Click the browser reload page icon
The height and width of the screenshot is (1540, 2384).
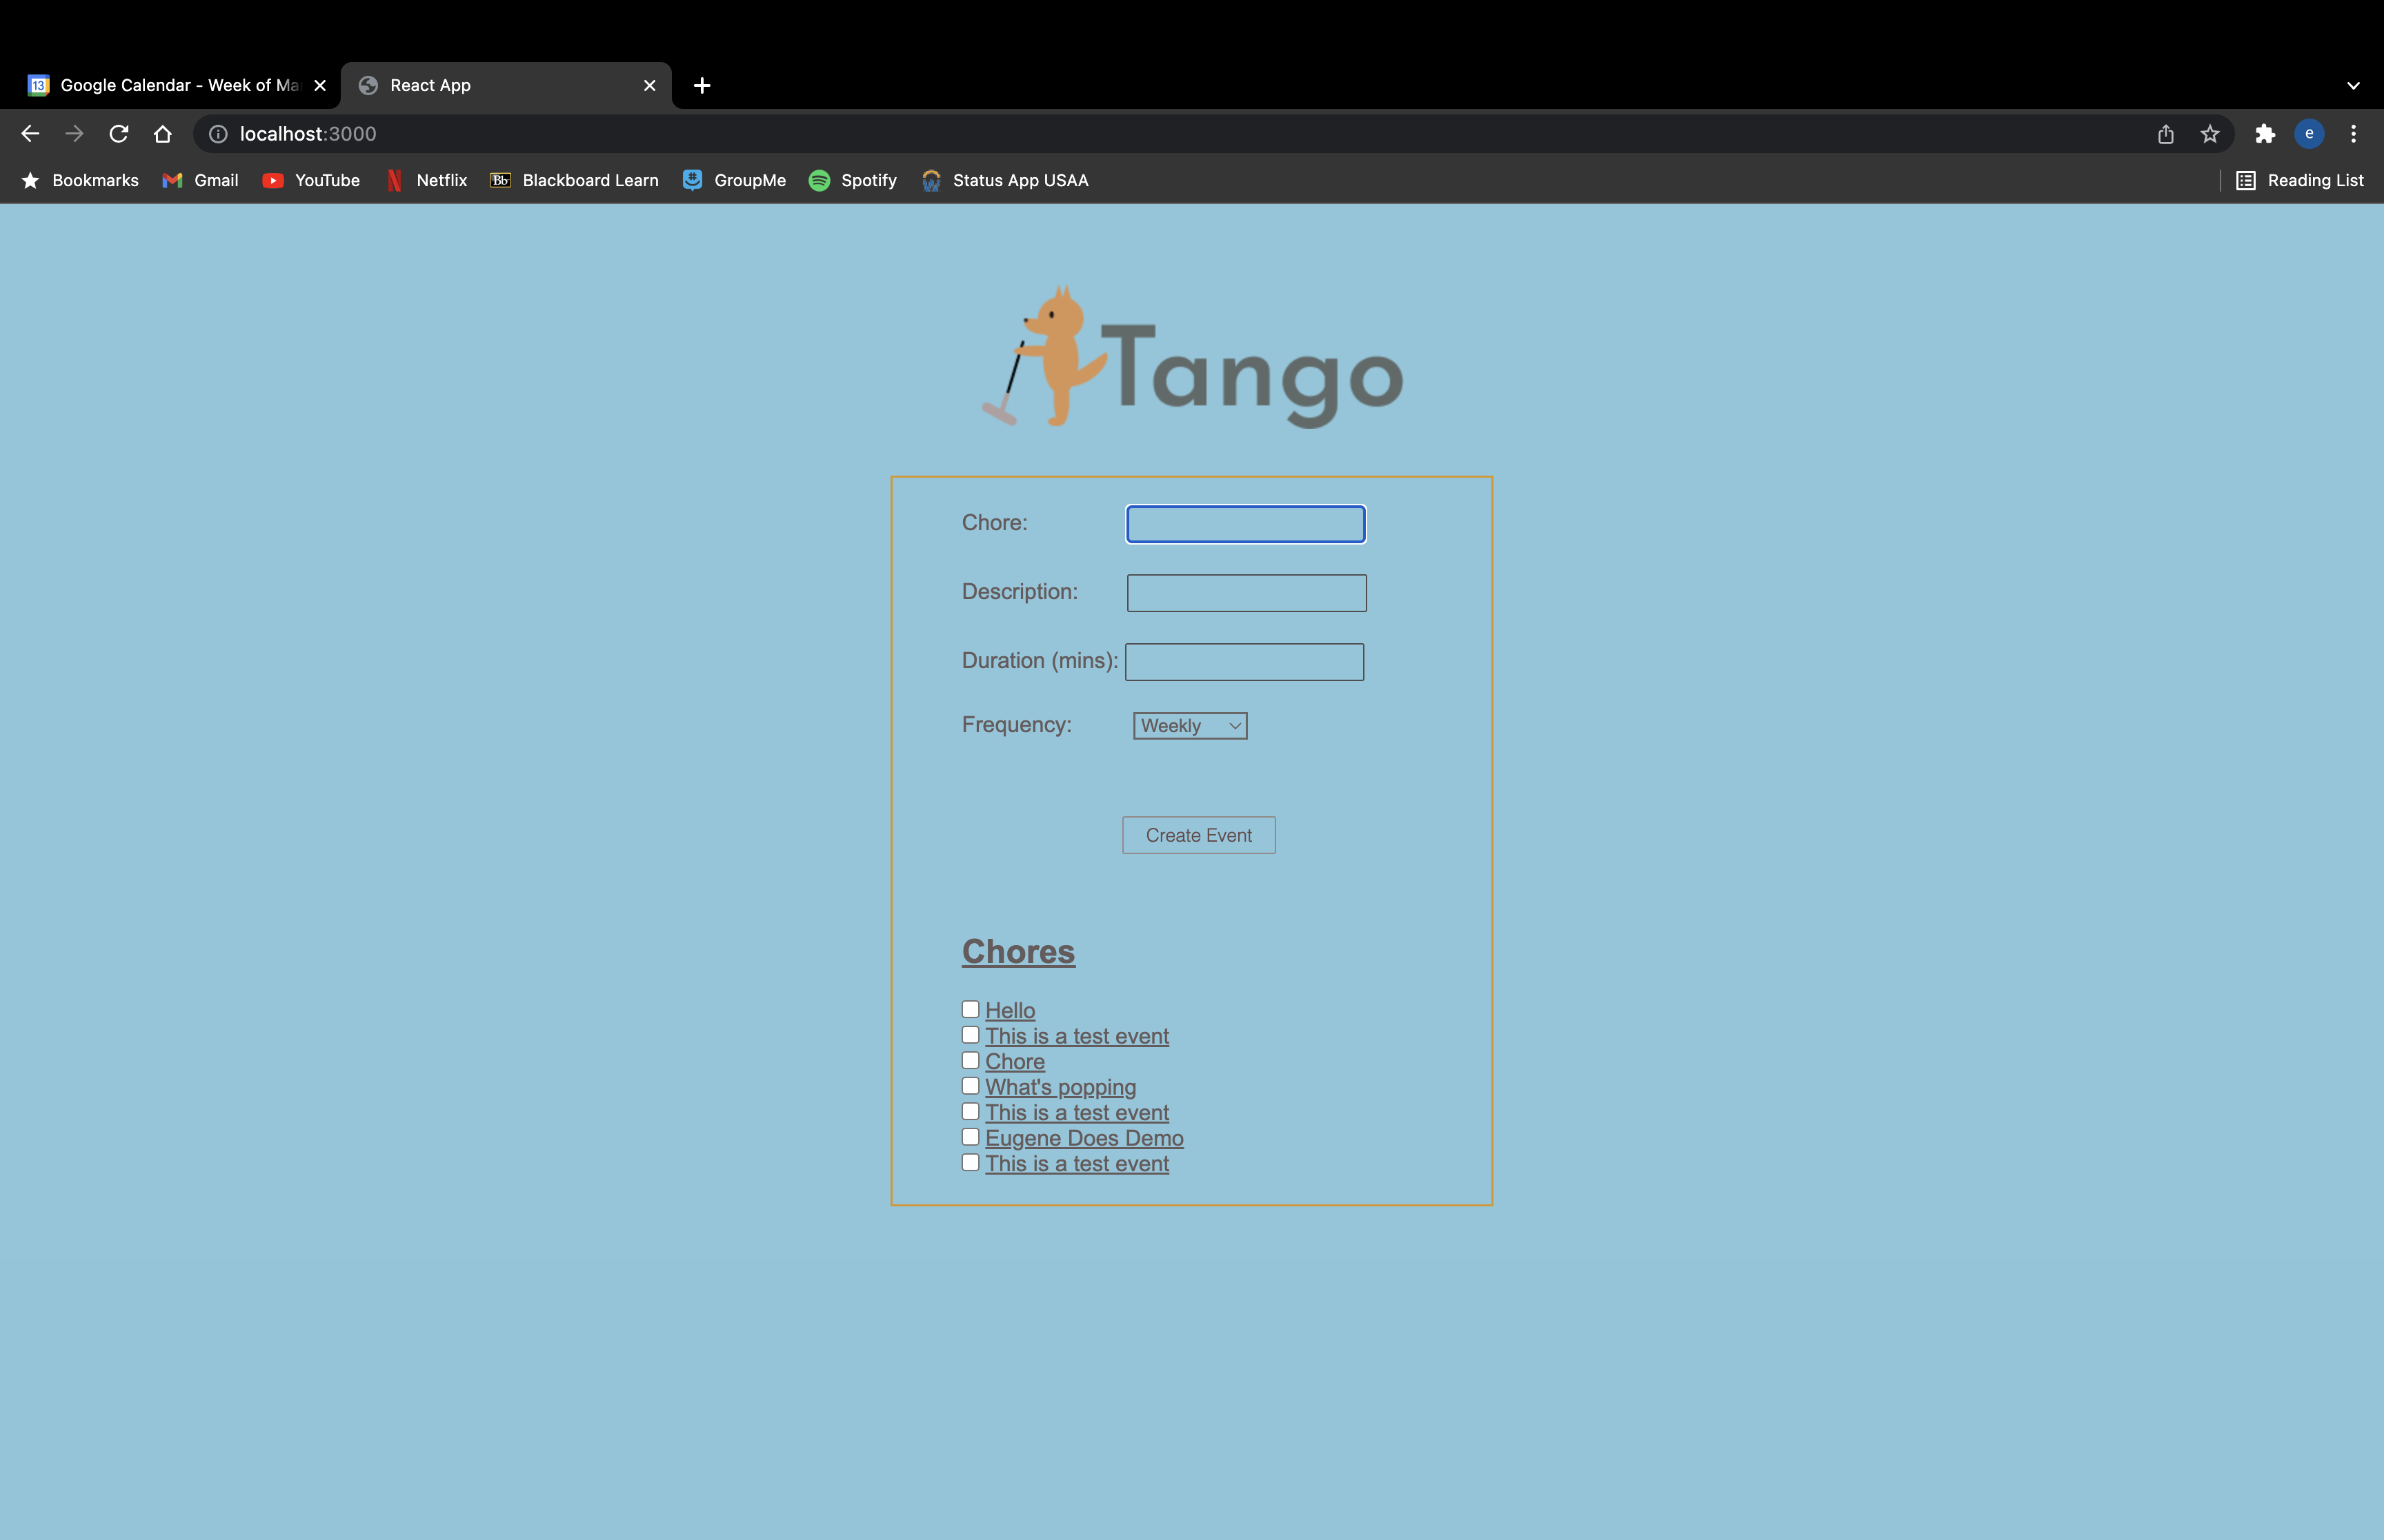[119, 134]
